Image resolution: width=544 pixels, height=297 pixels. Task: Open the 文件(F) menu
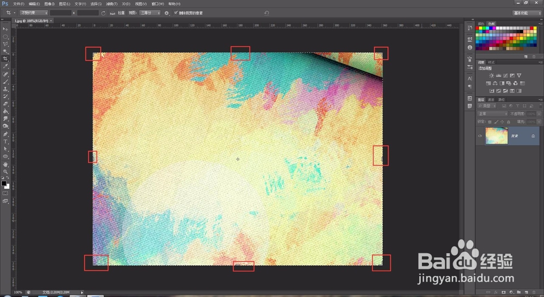[18, 4]
